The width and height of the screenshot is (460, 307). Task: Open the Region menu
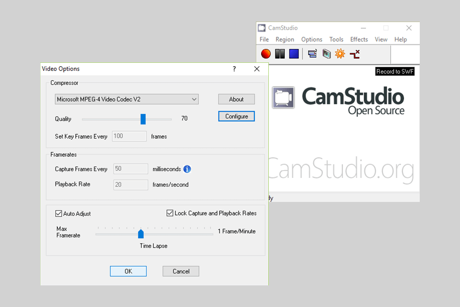pos(285,39)
